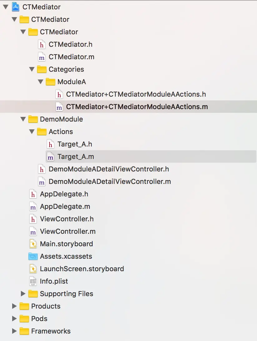Expand the Supporting Files group

tap(23, 294)
